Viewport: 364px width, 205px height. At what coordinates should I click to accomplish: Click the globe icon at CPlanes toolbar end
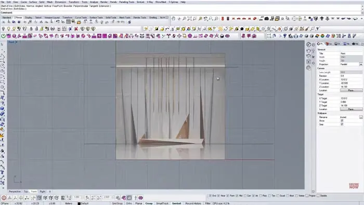129,22
